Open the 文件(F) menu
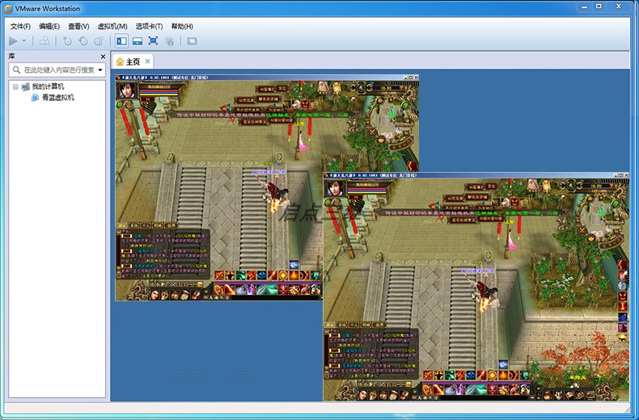Viewport: 639px width, 420px height. click(20, 27)
